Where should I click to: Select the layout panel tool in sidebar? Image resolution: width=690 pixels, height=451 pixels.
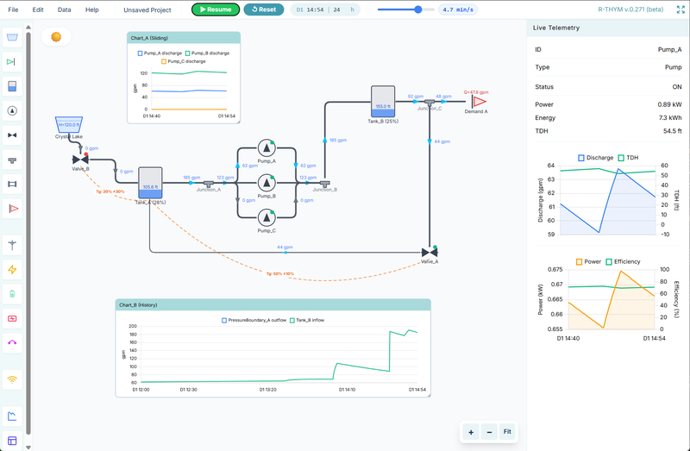[12, 441]
